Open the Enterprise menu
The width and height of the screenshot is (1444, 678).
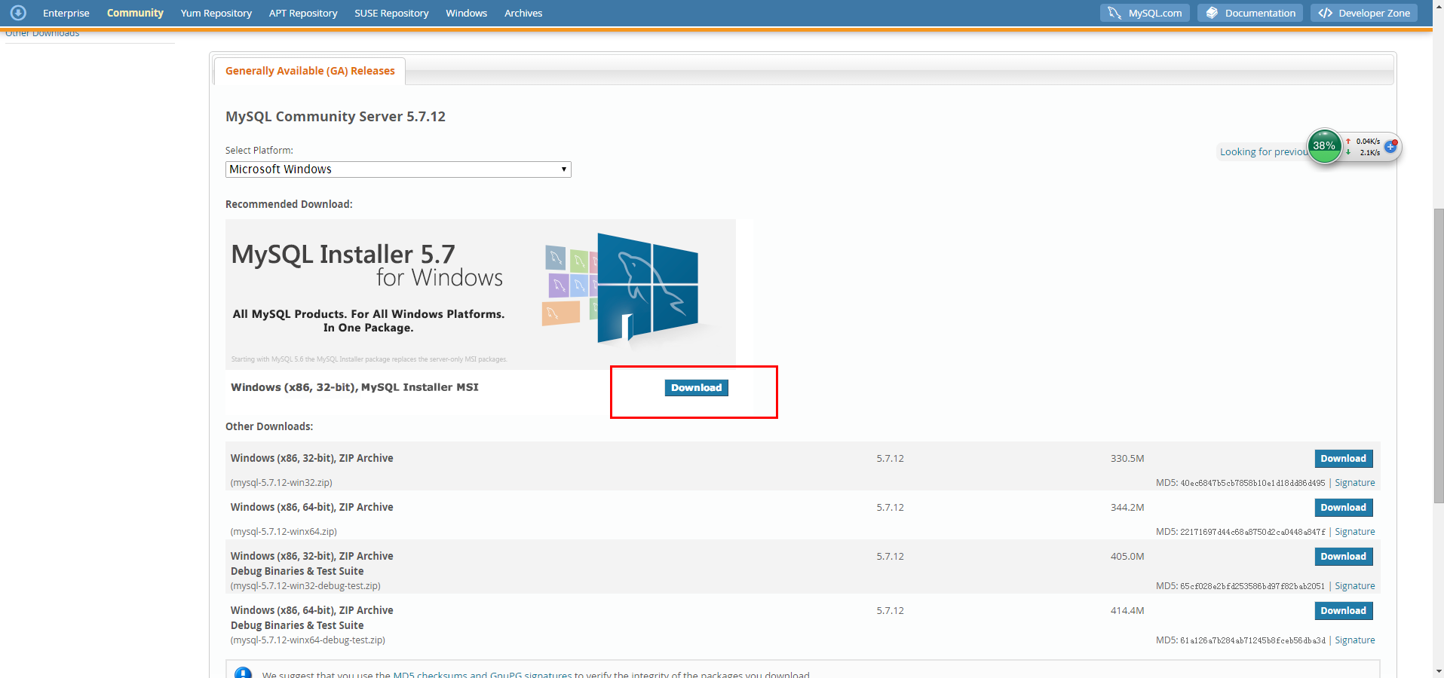coord(66,13)
